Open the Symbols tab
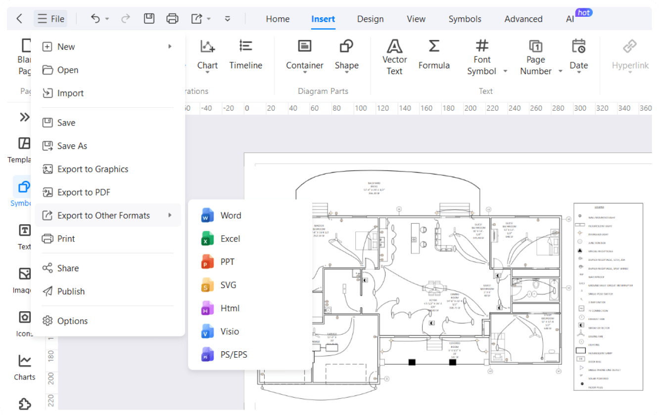The image size is (659, 417). coord(465,19)
